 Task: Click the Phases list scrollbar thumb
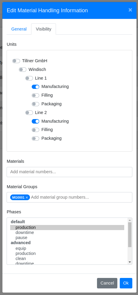130,235
